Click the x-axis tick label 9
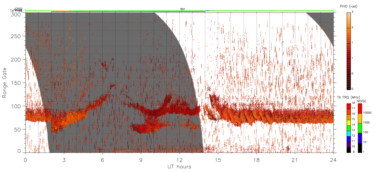This screenshot has height=173, width=375. [x=141, y=160]
